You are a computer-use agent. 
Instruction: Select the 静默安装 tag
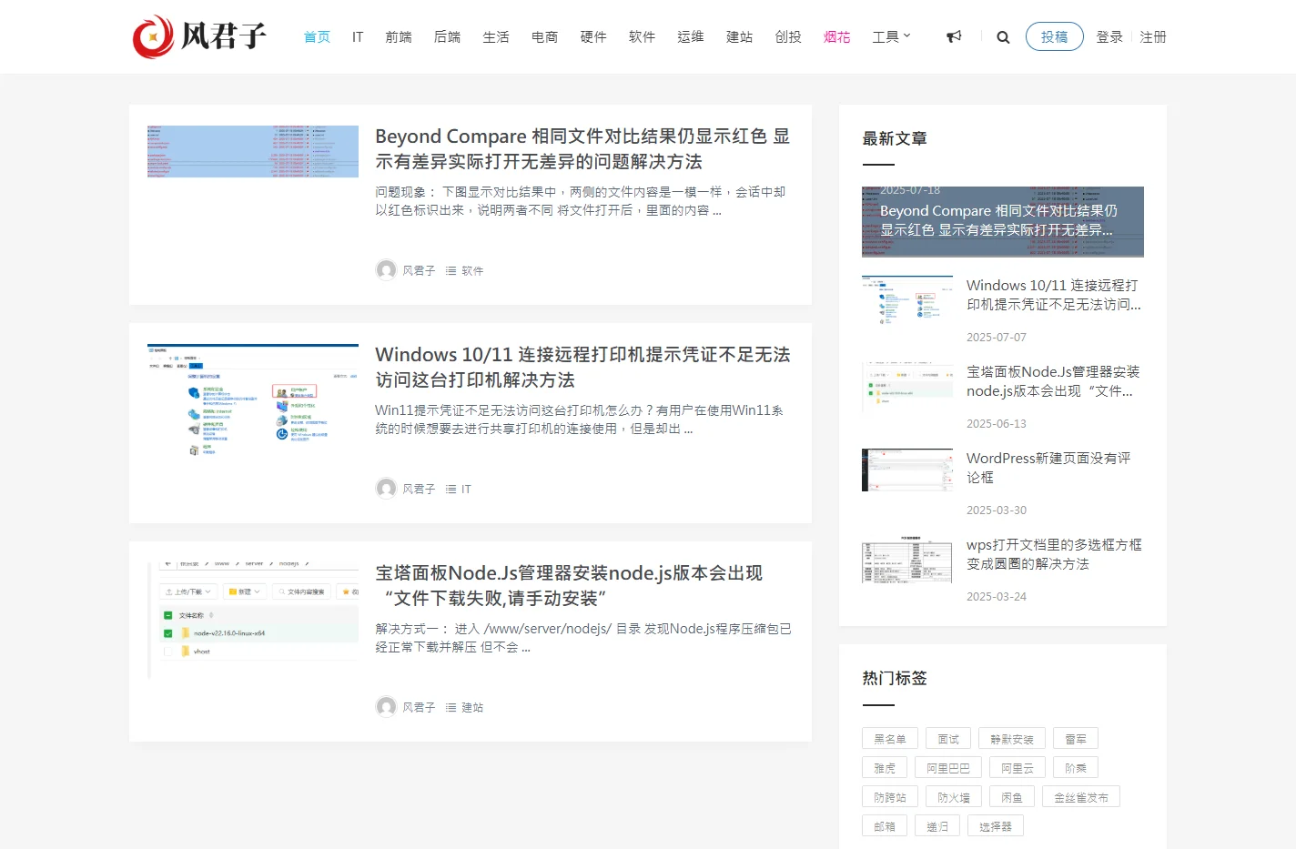click(x=1012, y=738)
